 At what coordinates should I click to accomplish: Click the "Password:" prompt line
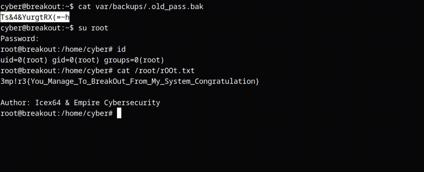point(20,38)
